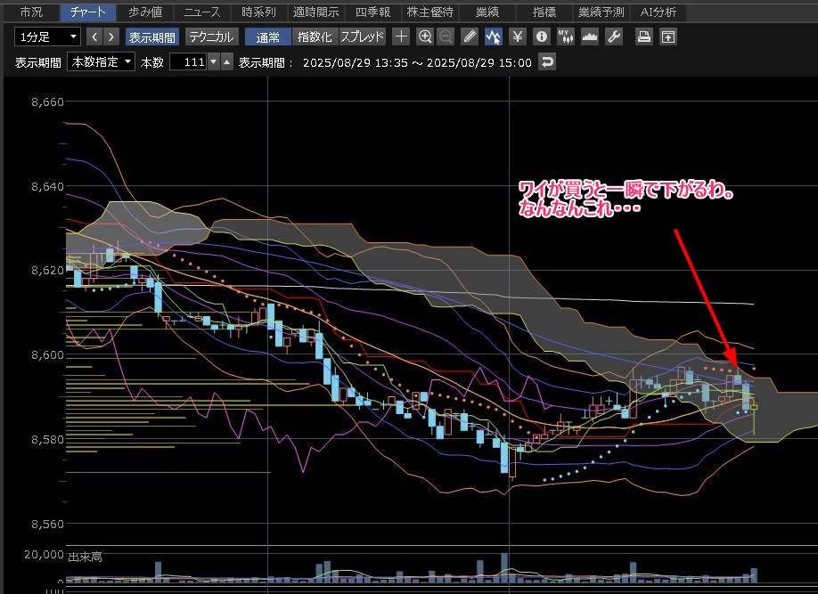
Task: Go to the next period arrow
Action: tap(112, 37)
